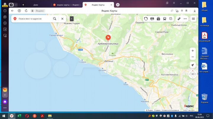Click the ruler distance measurement tool

tap(179, 19)
